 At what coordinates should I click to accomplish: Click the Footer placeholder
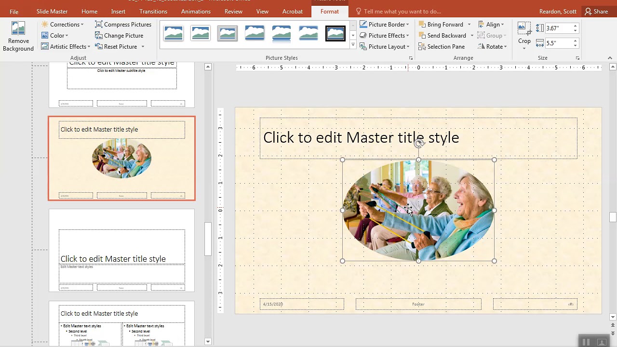[x=418, y=304]
